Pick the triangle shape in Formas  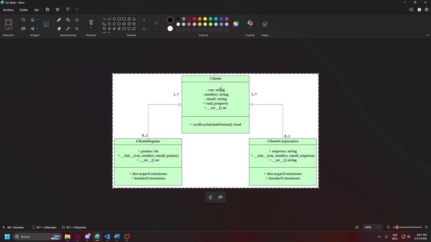point(134,19)
